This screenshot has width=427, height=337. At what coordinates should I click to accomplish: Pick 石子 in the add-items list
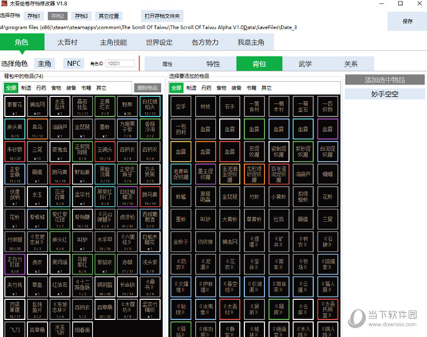tap(230, 106)
